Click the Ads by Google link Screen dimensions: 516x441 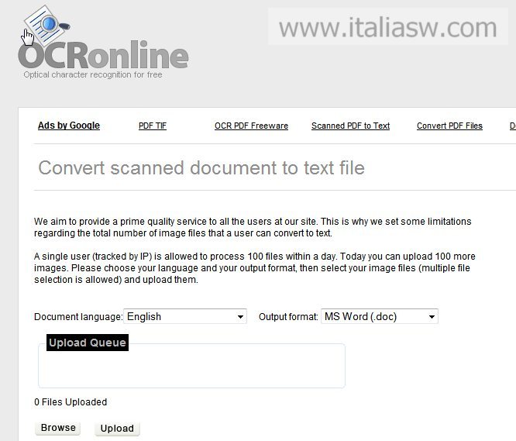[x=69, y=126]
